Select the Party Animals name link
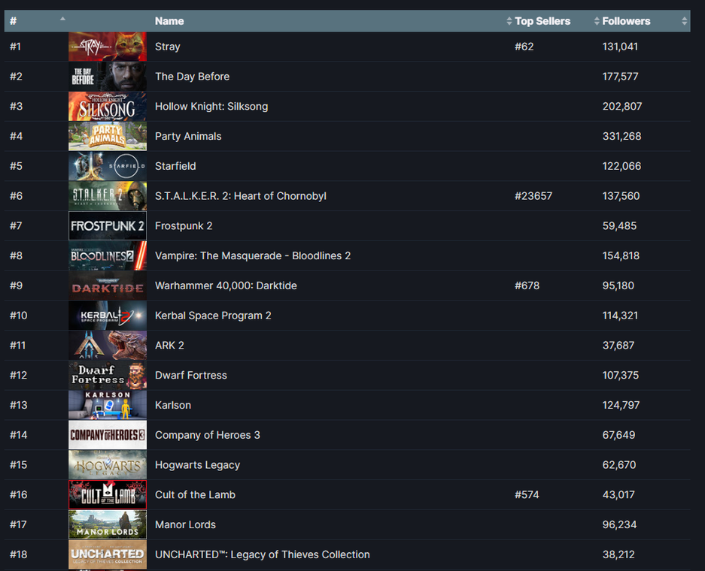Screen dimensions: 705x571 point(188,137)
